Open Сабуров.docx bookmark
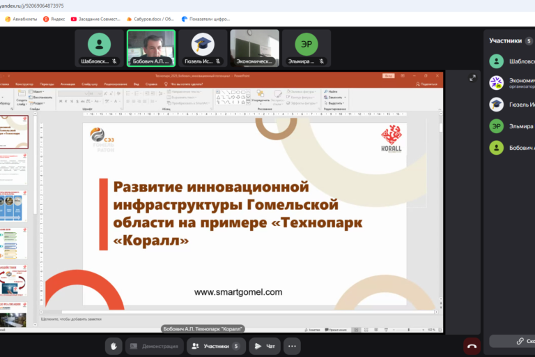This screenshot has height=357, width=535. pyautogui.click(x=151, y=19)
